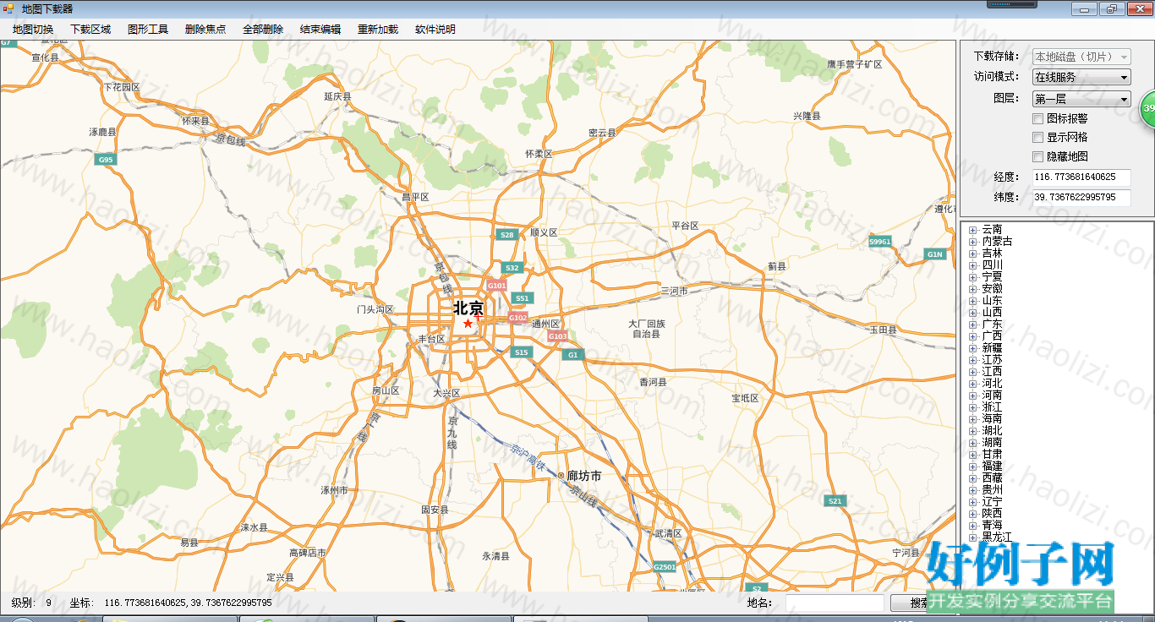1155x622 pixels.
Task: Open the 图层 dropdown showing 第一层
Action: pyautogui.click(x=1081, y=100)
